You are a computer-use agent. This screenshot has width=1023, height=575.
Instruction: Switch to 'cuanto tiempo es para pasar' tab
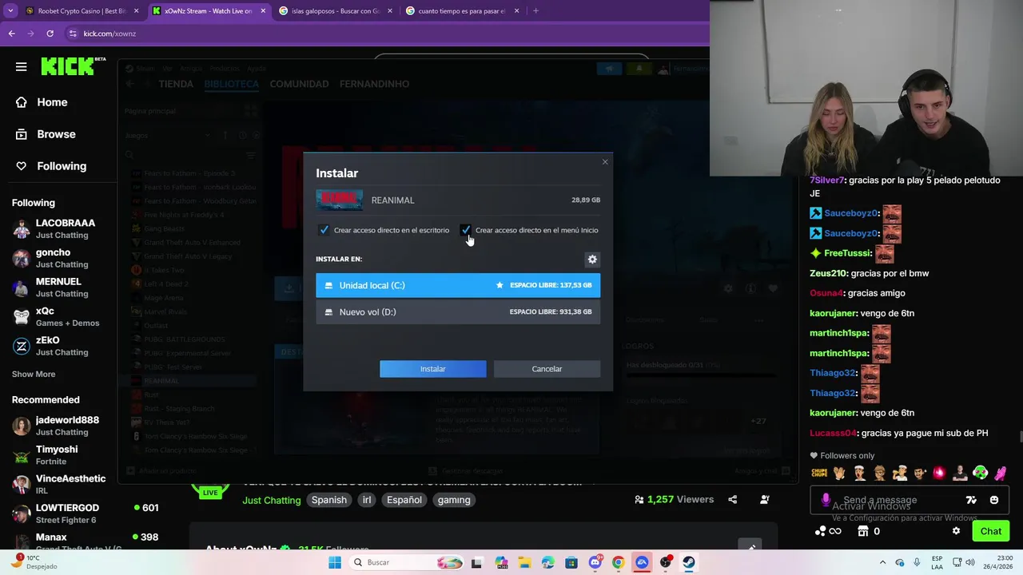[x=461, y=11]
